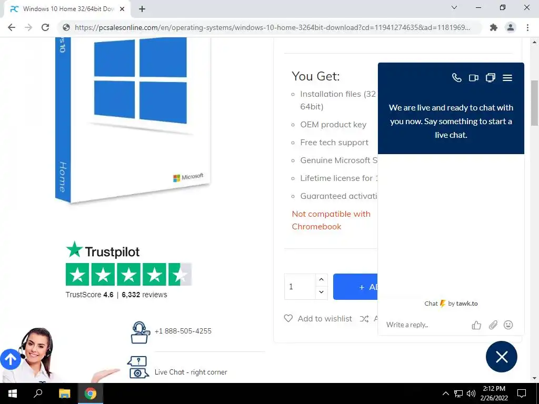
Task: Open the taskbar clock and date
Action: pyautogui.click(x=494, y=393)
